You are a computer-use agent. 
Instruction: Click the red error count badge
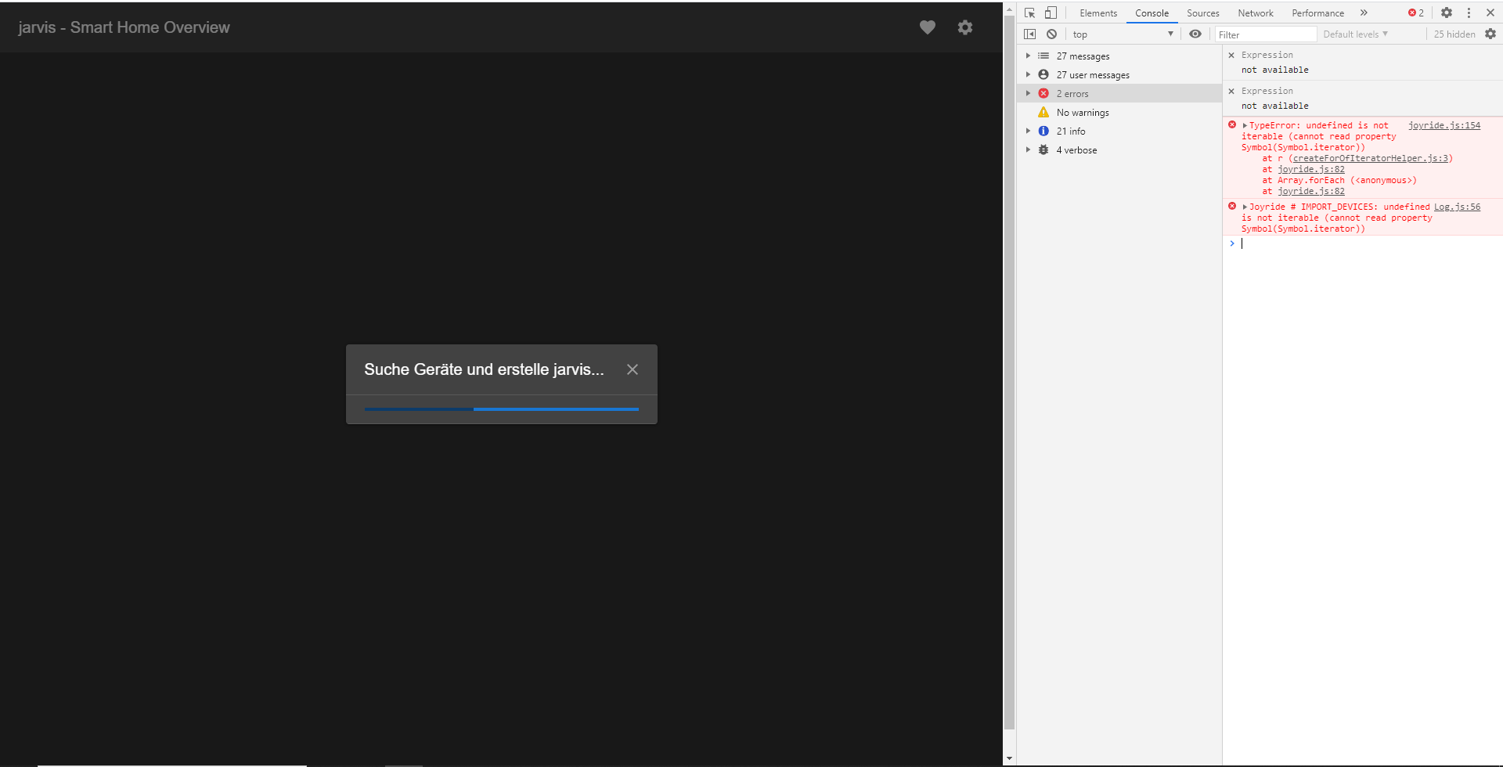(x=1416, y=13)
